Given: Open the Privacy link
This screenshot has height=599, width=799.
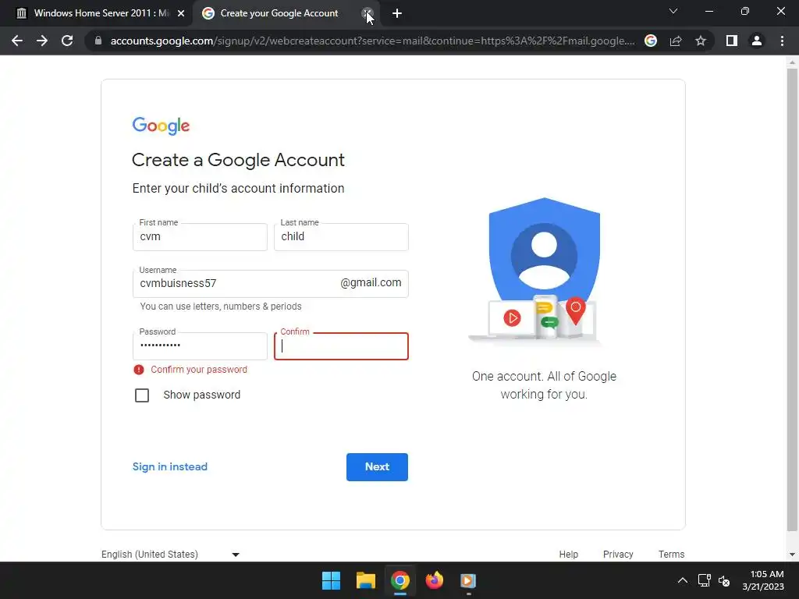Looking at the screenshot, I should 618,555.
